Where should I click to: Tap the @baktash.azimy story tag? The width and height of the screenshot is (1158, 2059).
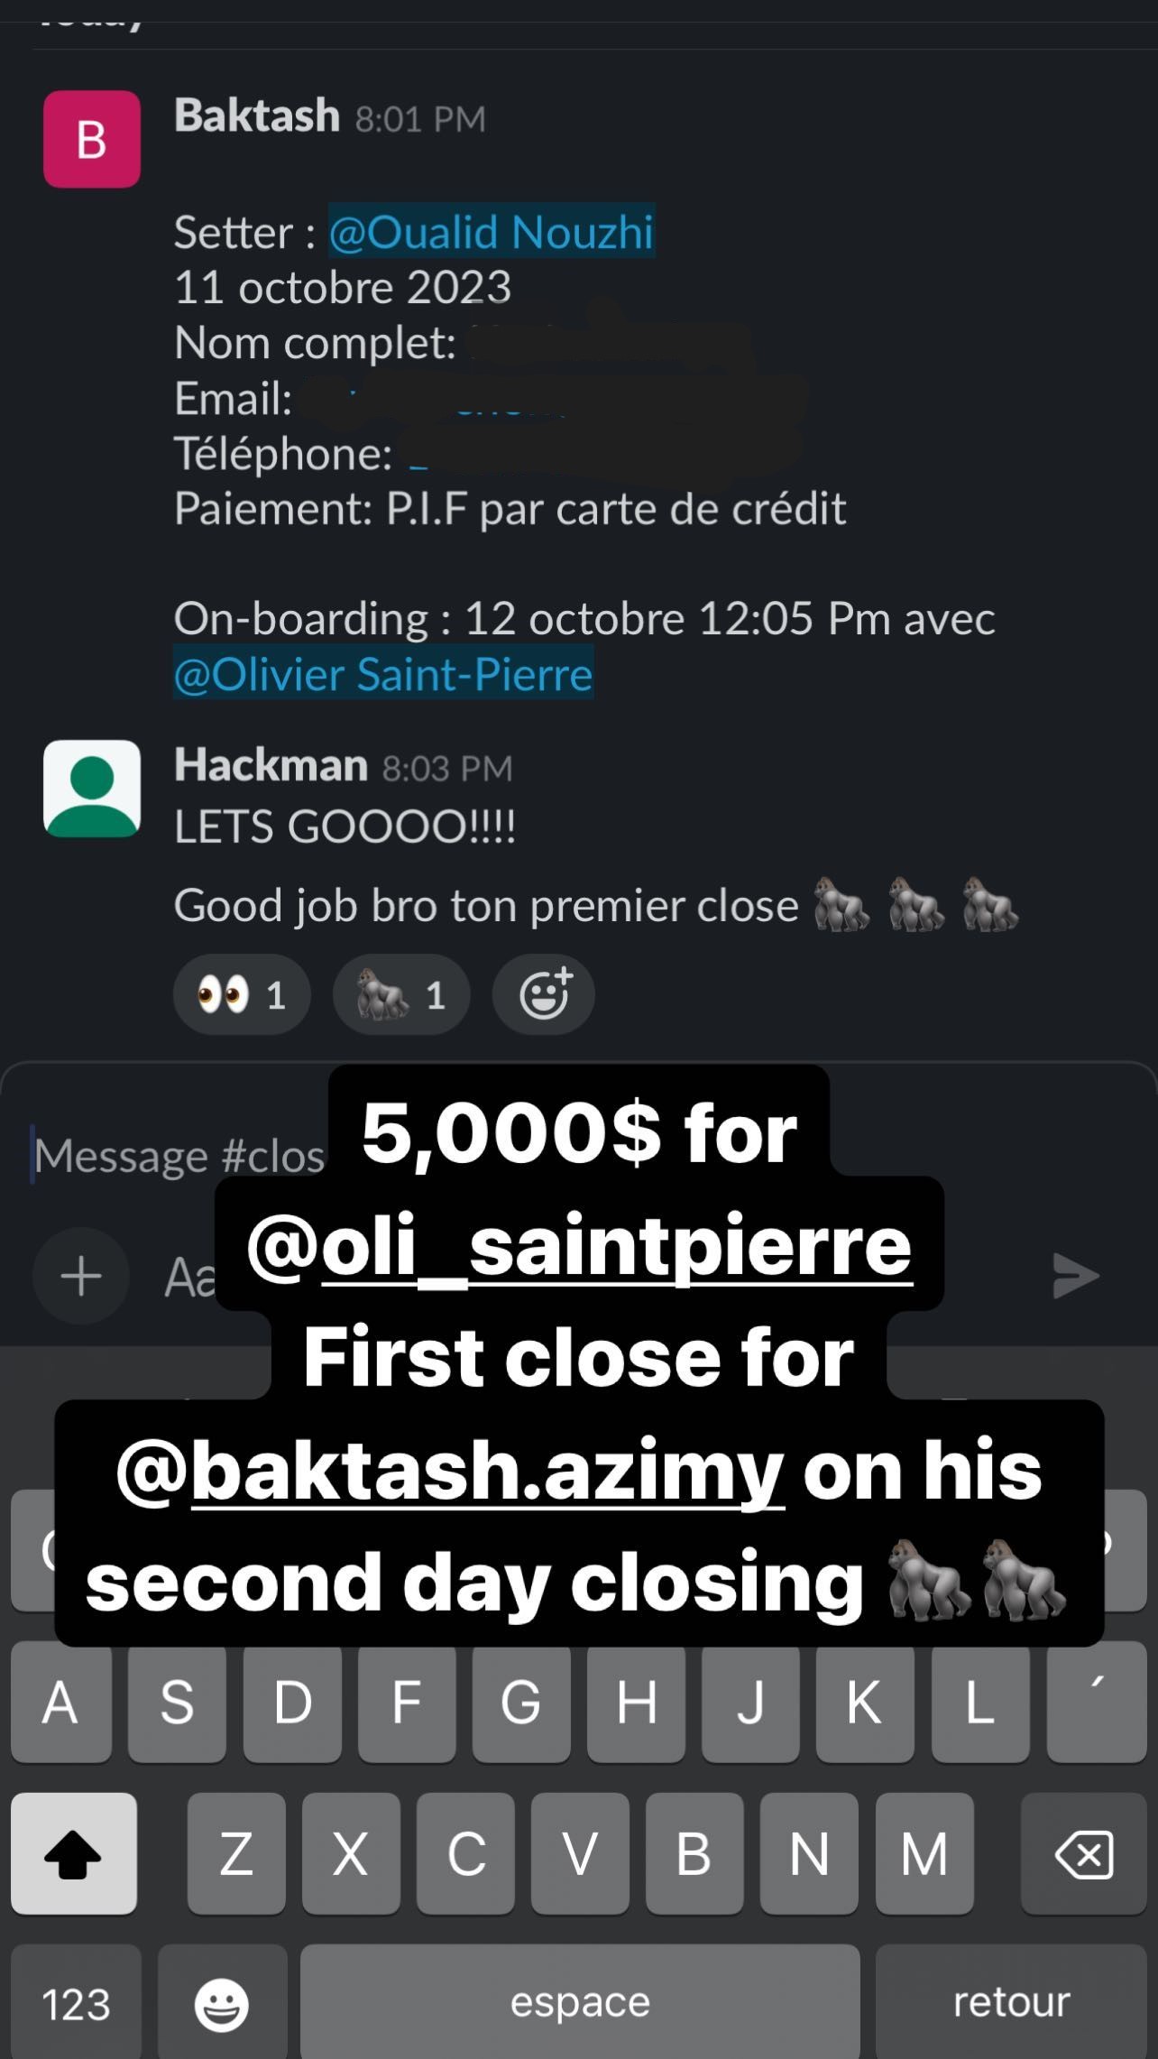pos(450,1471)
